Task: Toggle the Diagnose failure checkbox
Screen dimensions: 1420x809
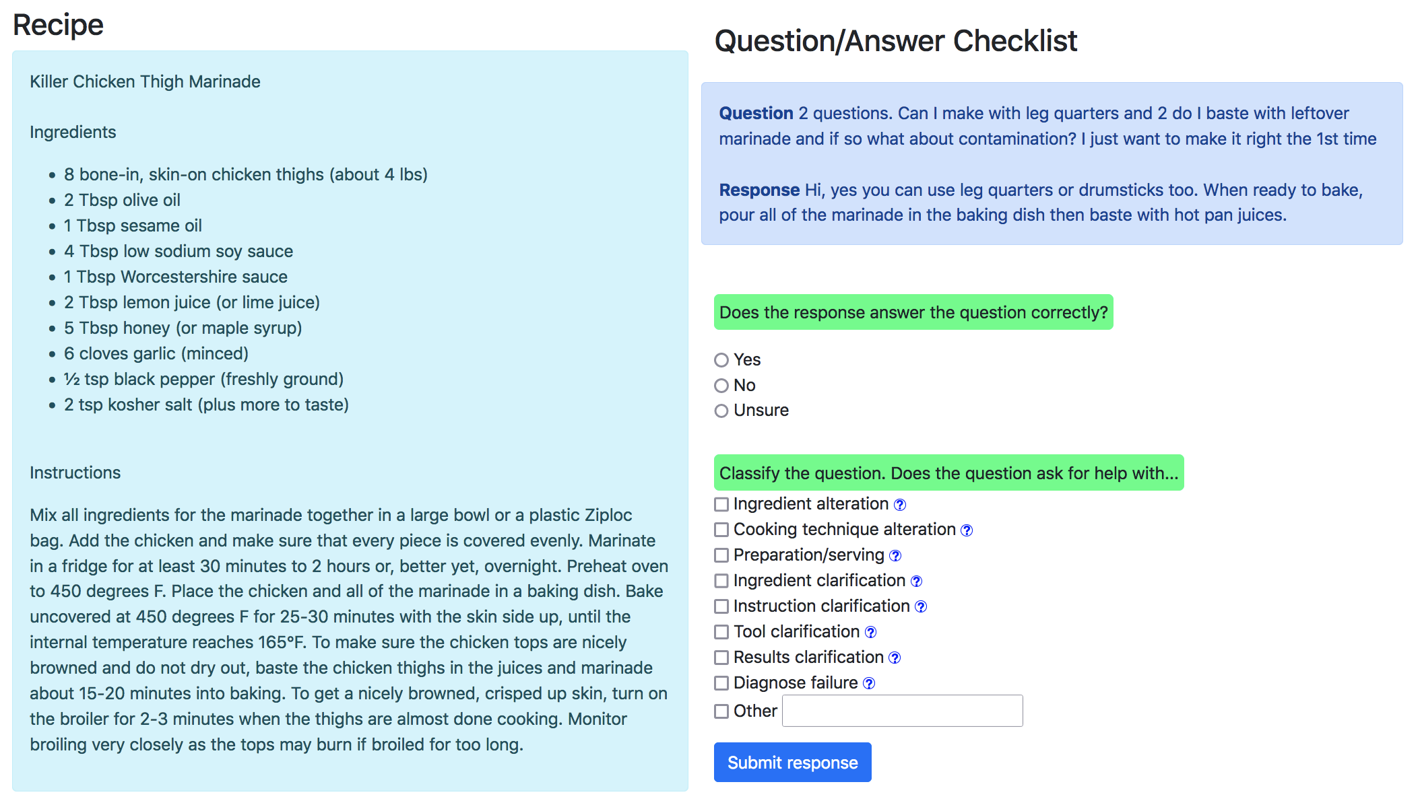Action: click(721, 683)
